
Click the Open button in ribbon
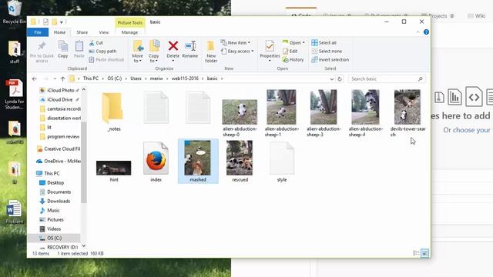pos(293,43)
